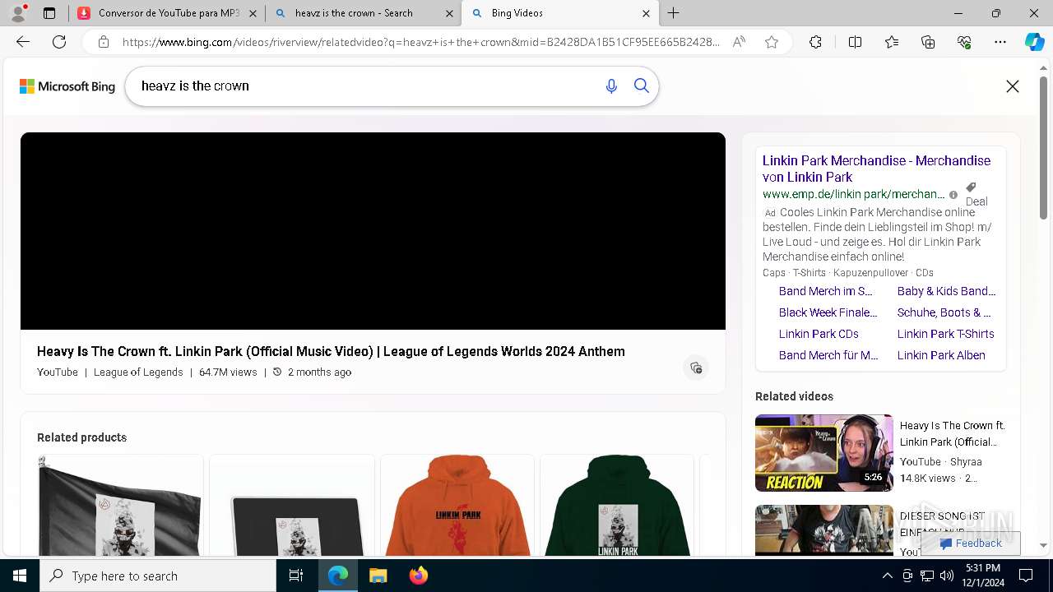Activate the Read aloud icon
This screenshot has width=1053, height=592.
[739, 42]
